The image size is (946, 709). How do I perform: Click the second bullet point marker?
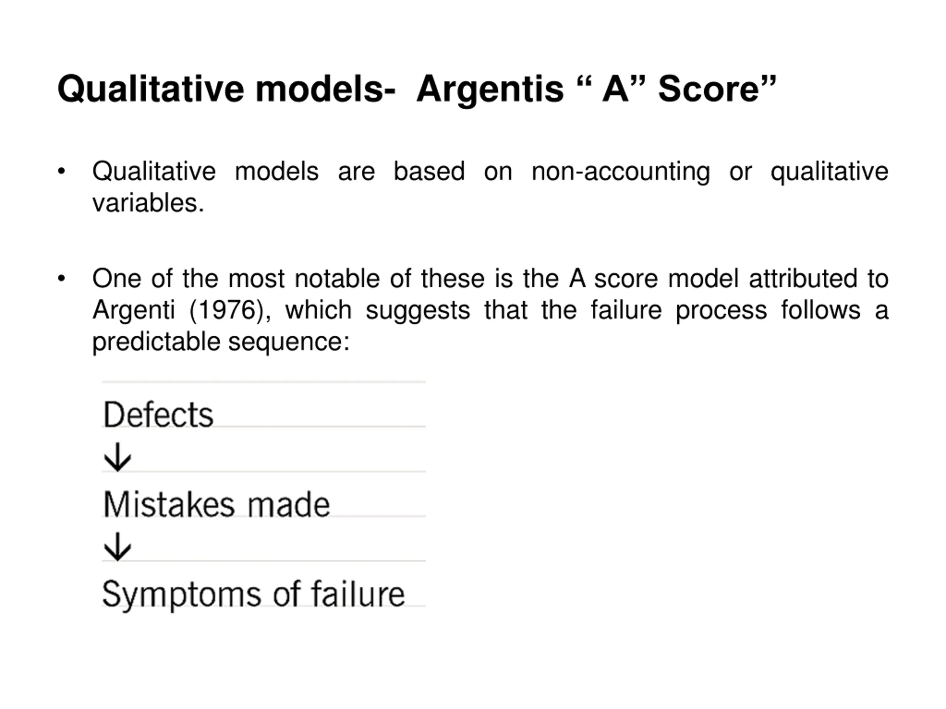pyautogui.click(x=62, y=279)
